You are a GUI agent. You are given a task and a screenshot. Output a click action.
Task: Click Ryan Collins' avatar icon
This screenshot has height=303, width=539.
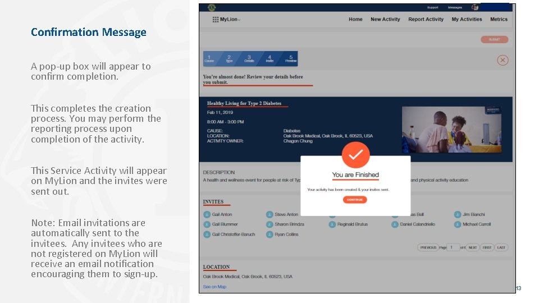point(269,235)
